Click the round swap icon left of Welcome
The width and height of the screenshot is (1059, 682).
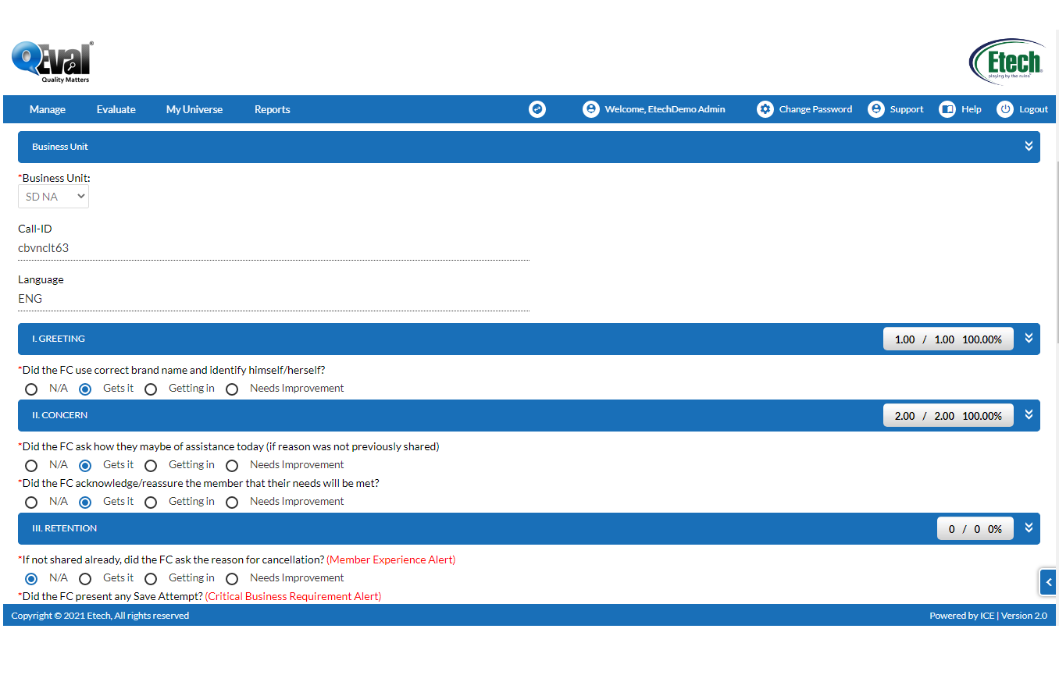[x=537, y=109]
